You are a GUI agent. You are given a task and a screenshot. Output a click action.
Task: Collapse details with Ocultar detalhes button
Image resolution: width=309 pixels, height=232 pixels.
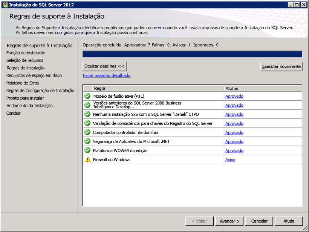104,66
